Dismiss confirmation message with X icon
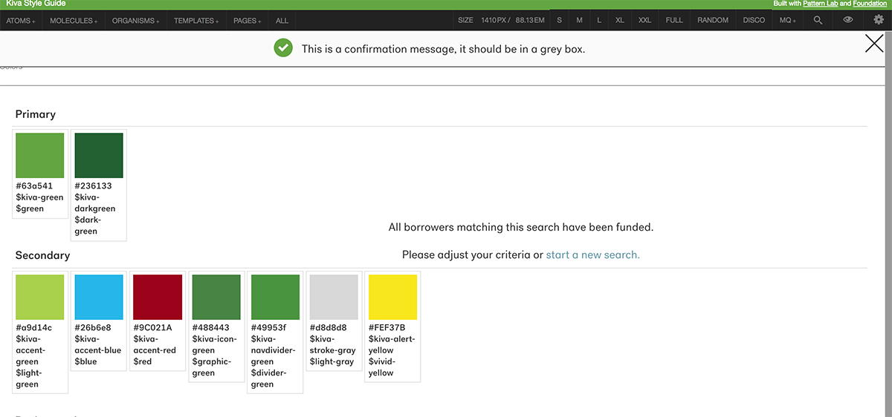This screenshot has height=417, width=892. tap(874, 44)
